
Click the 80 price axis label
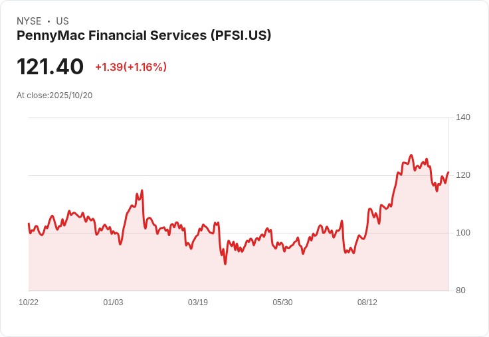click(460, 291)
